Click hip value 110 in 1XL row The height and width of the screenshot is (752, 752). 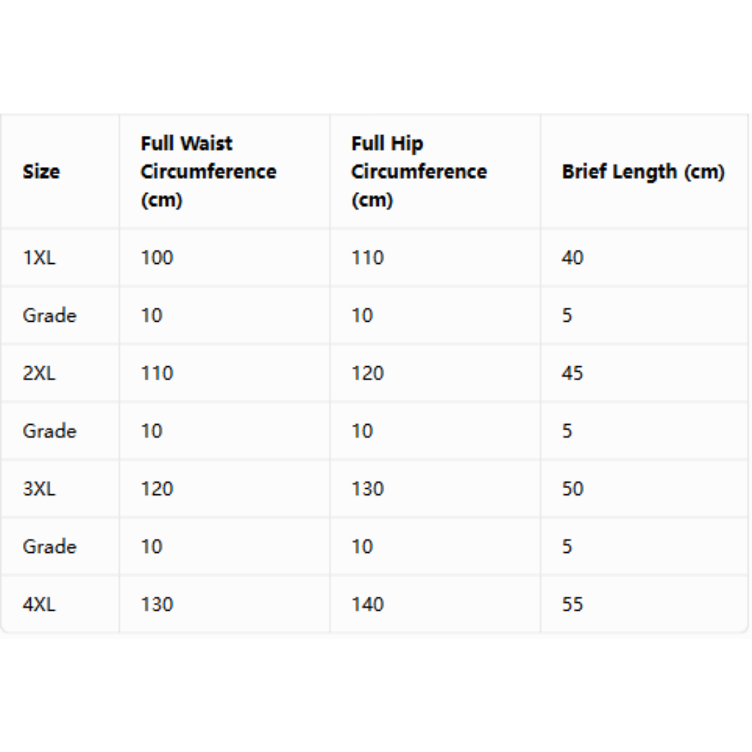[368, 258]
